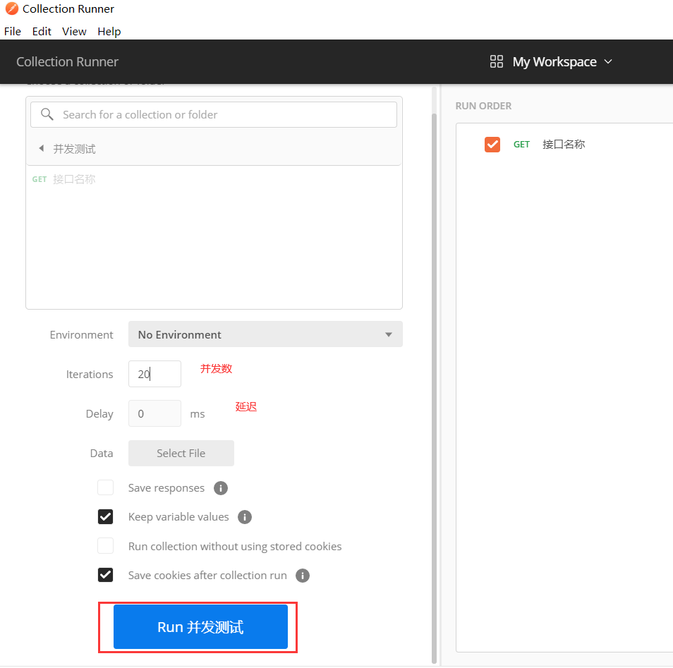Click the Iterations input field
673x668 pixels.
point(154,374)
